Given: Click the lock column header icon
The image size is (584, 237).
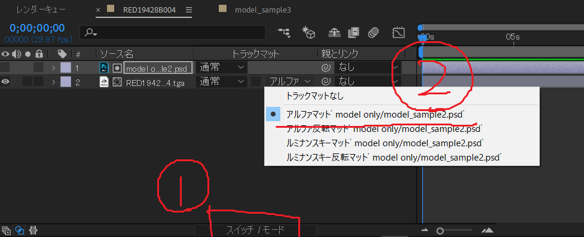Looking at the screenshot, I should click(39, 54).
